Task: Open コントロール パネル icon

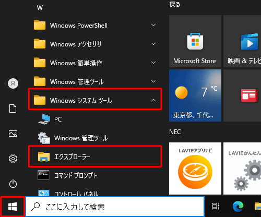Action: 44,194
